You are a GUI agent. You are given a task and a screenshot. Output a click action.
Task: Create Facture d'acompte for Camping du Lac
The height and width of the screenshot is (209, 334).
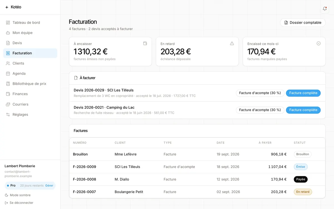point(260,110)
